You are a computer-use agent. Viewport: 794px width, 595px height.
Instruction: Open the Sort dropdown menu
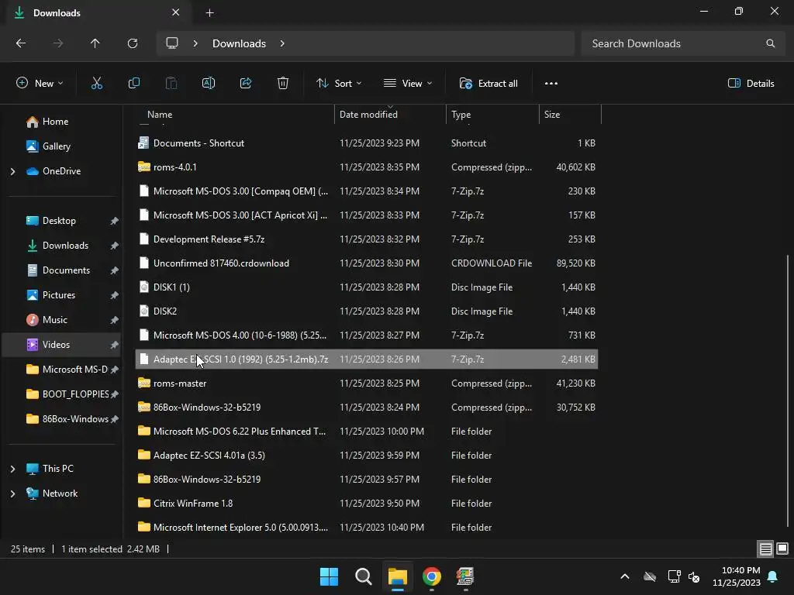pyautogui.click(x=339, y=84)
